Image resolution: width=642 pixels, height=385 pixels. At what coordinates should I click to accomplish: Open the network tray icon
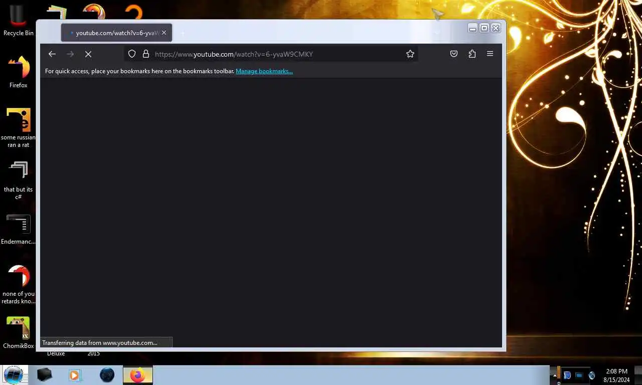(x=579, y=375)
